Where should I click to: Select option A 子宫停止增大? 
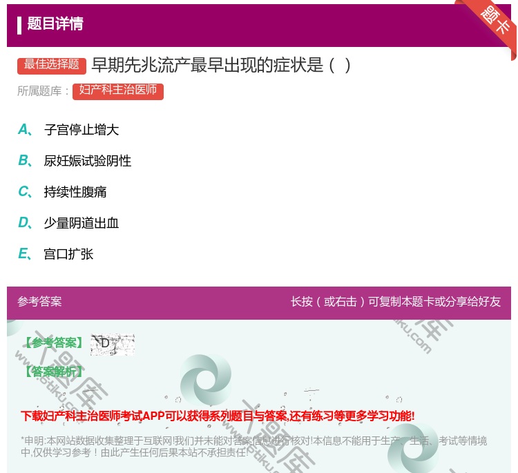point(68,130)
